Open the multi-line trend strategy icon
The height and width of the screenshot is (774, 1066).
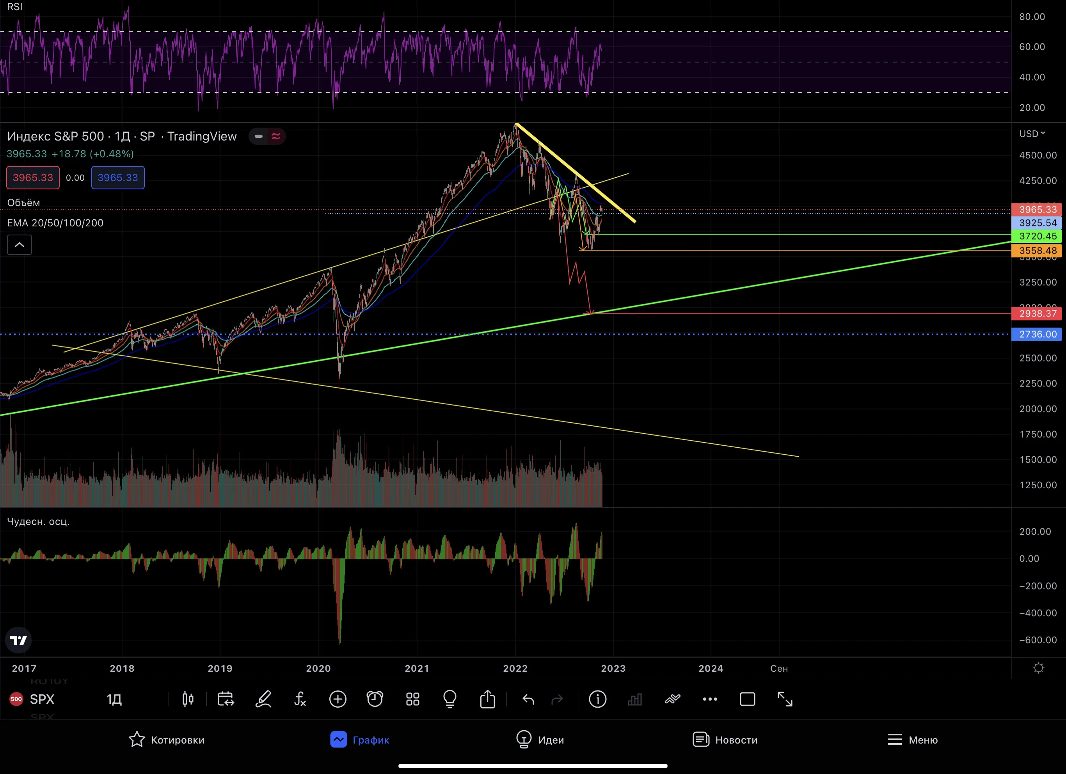point(673,699)
